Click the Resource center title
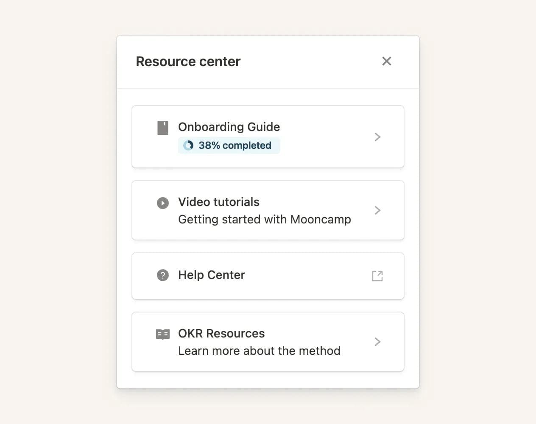The width and height of the screenshot is (536, 424). point(188,61)
